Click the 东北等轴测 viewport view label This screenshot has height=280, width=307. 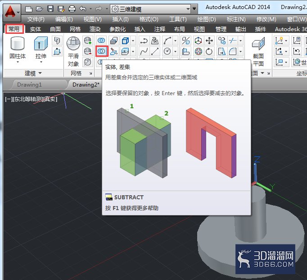coord(28,99)
